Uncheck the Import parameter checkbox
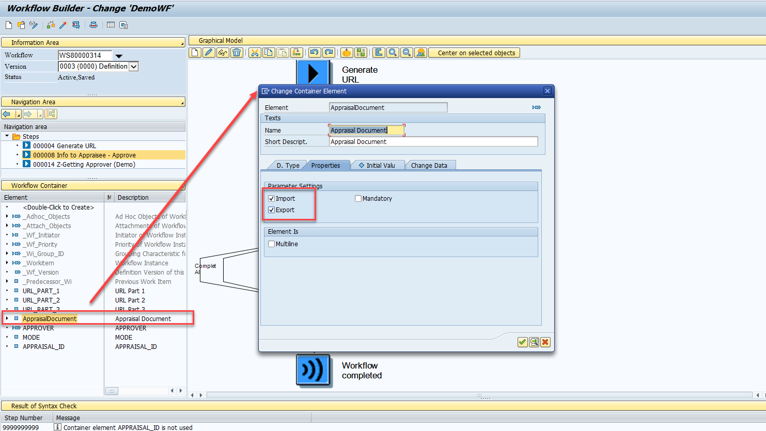Image resolution: width=766 pixels, height=431 pixels. pyautogui.click(x=271, y=198)
